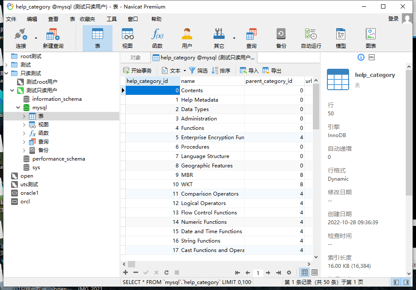Image resolution: width=416 pixels, height=290 pixels.
Task: Click the Filter (筛选) button
Action: [198, 71]
